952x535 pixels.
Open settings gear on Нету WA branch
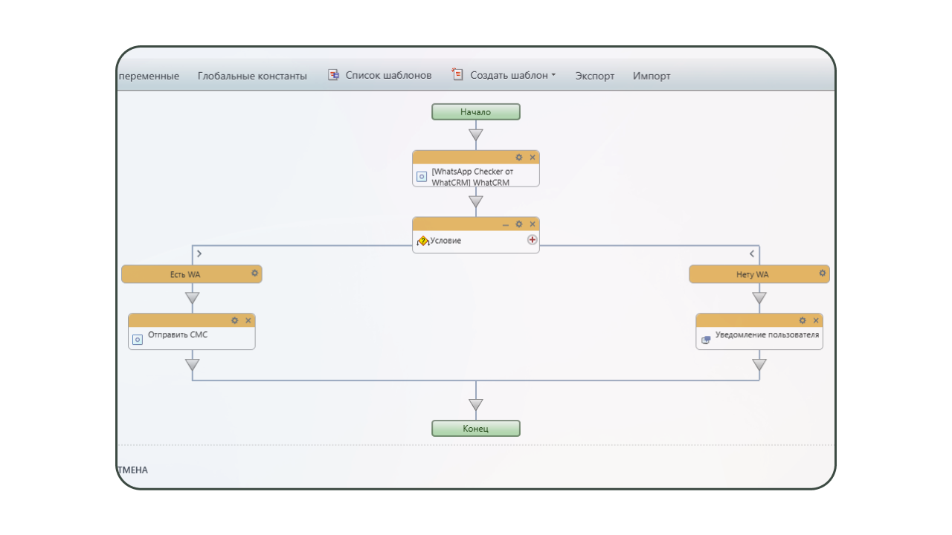[x=822, y=273]
